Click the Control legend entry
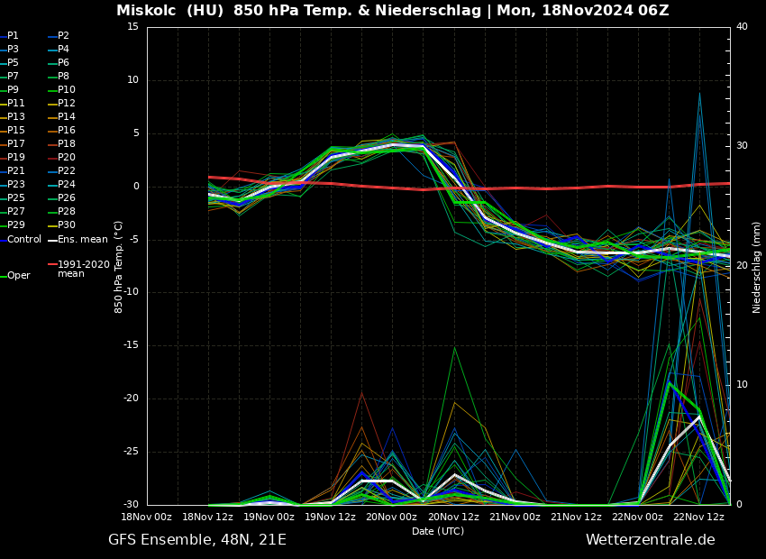Image resolution: width=766 pixels, height=559 pixels. click(23, 240)
